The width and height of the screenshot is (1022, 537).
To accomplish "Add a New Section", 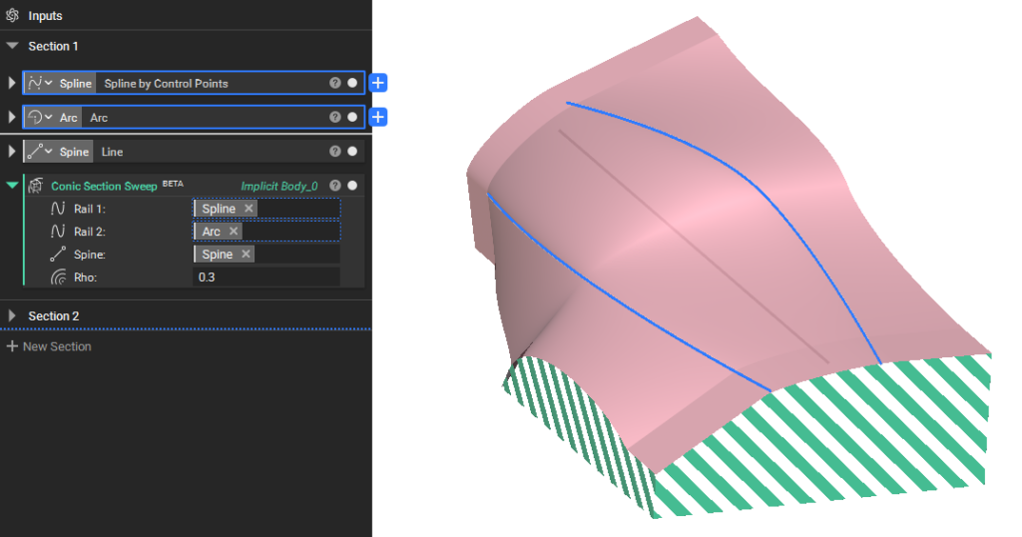I will pos(49,346).
